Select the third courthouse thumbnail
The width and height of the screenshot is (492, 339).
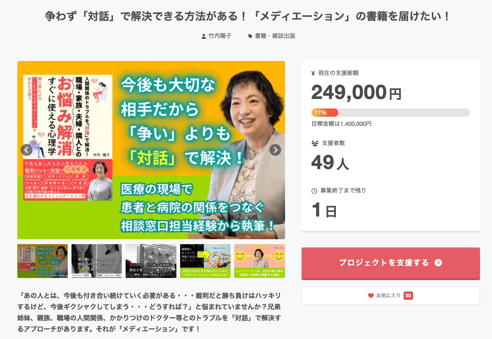click(151, 261)
